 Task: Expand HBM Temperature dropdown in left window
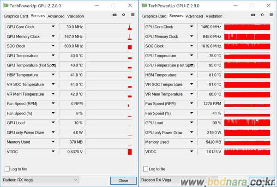53,75
